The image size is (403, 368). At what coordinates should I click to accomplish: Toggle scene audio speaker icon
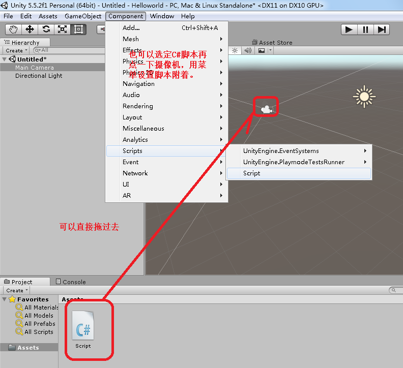[x=248, y=51]
